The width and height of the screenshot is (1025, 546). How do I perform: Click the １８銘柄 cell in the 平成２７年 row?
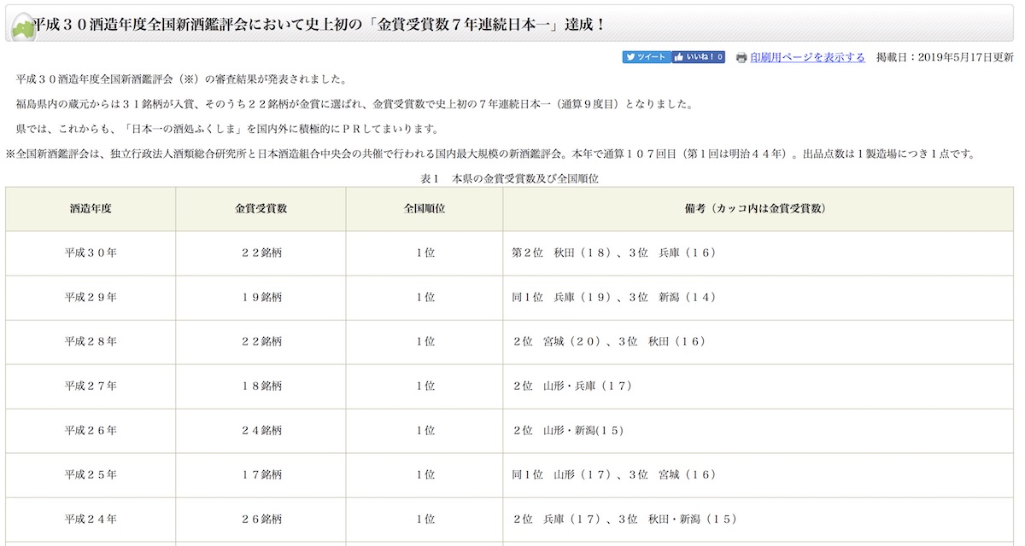[x=261, y=386]
